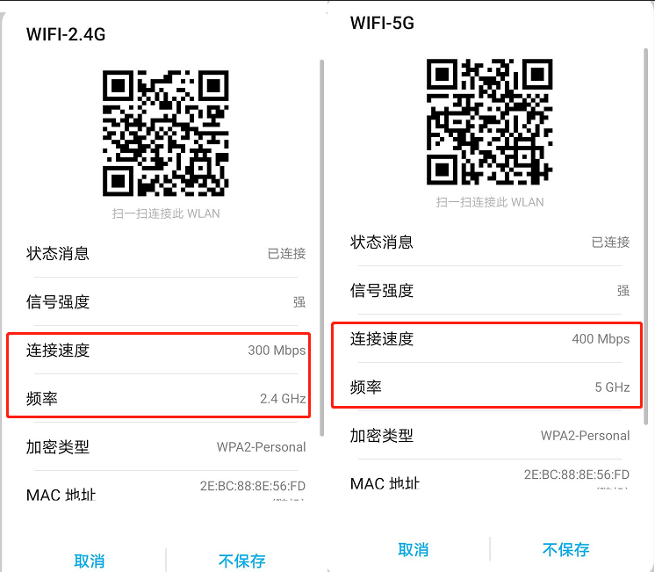This screenshot has width=655, height=572.
Task: Tap the WIFI-2.4G QR code
Action: point(166,133)
